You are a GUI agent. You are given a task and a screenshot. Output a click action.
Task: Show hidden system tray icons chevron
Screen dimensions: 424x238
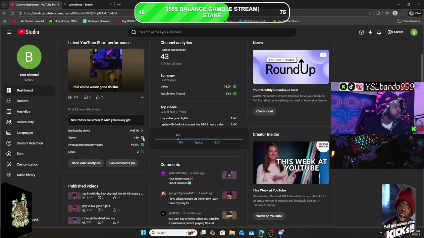pos(381,233)
